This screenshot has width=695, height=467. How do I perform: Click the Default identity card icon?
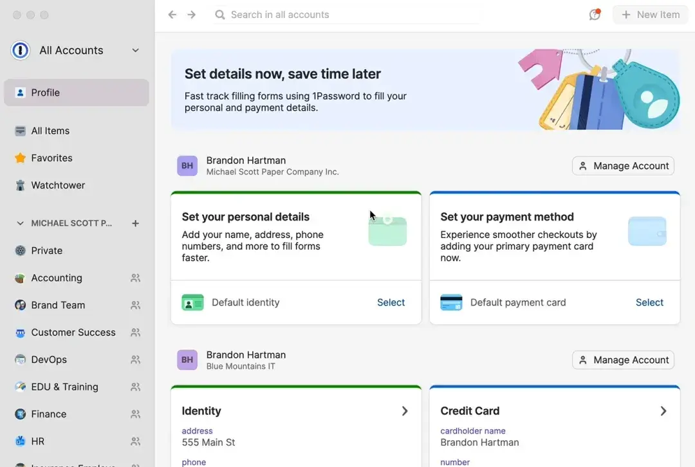click(193, 302)
